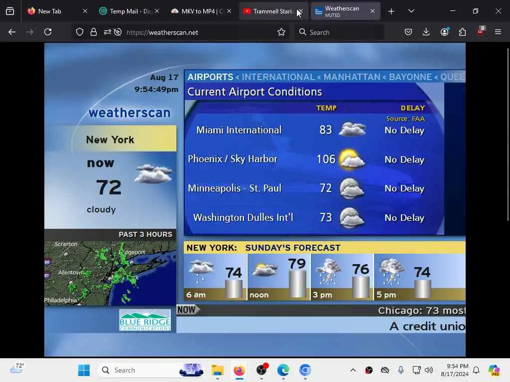Image resolution: width=510 pixels, height=382 pixels.
Task: Click the weatherscan logo text
Action: 129,113
